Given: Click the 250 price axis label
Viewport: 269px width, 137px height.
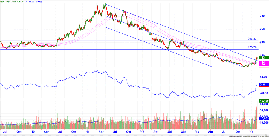Looking at the screenshot, I should 261,29.
